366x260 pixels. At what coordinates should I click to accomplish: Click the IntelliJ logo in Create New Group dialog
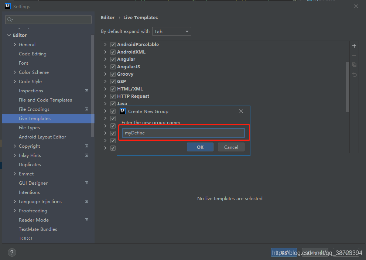[123, 111]
